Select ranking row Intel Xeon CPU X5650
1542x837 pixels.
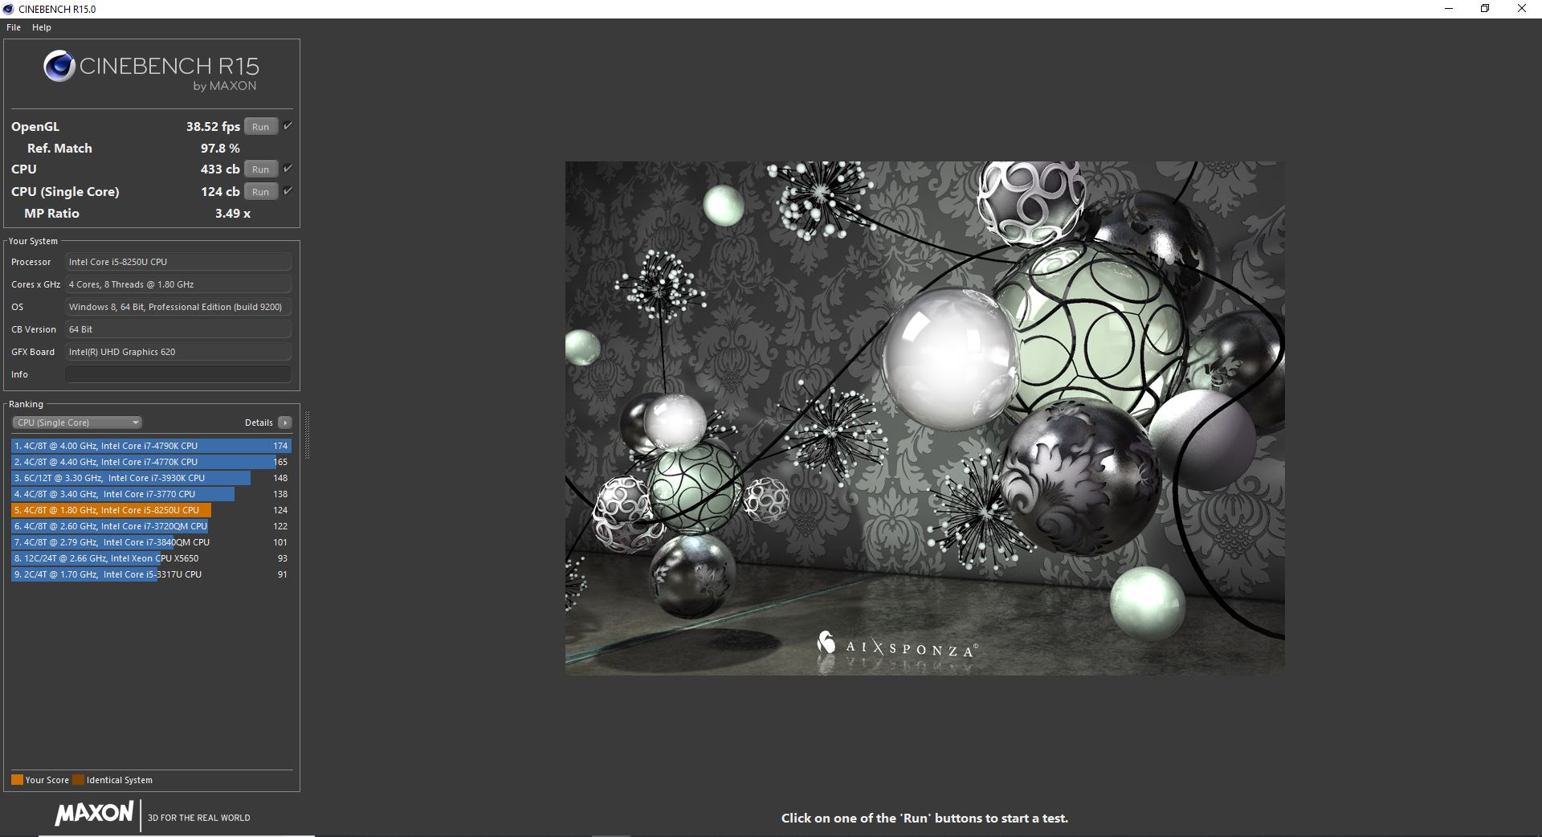151,558
